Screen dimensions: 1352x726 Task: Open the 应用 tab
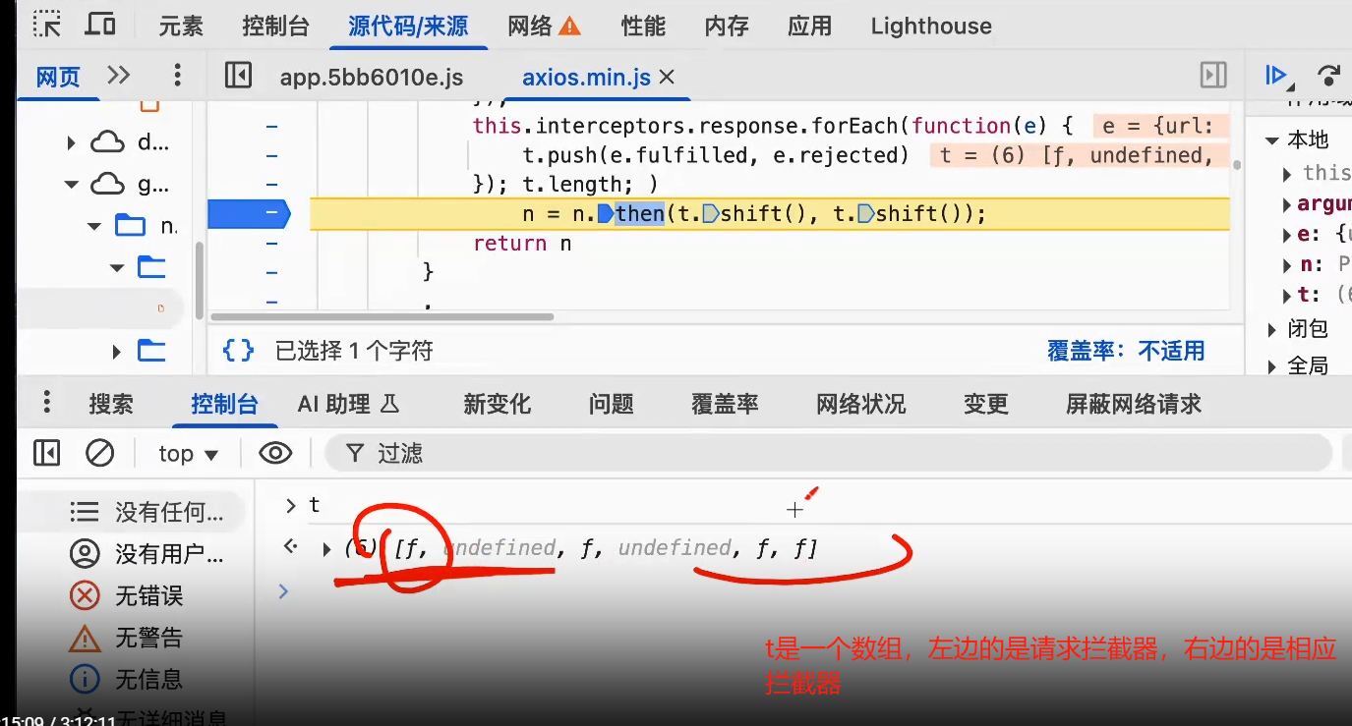[809, 26]
